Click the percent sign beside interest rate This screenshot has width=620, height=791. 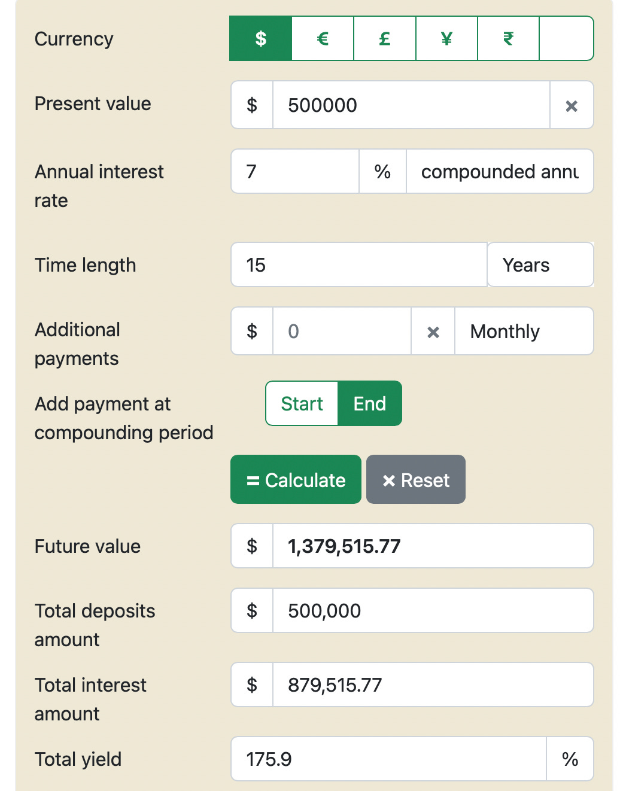coord(382,172)
